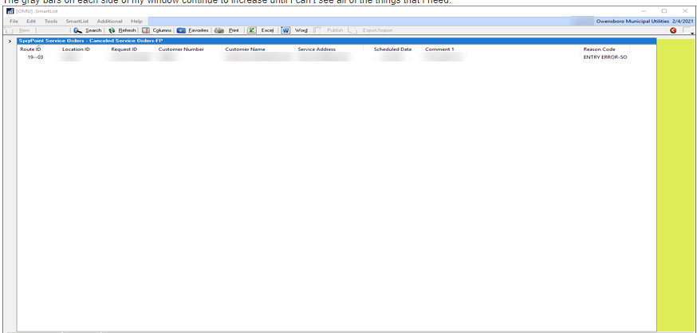Image resolution: width=697 pixels, height=333 pixels.
Task: Click the Refresh icon in toolbar
Action: click(x=112, y=30)
